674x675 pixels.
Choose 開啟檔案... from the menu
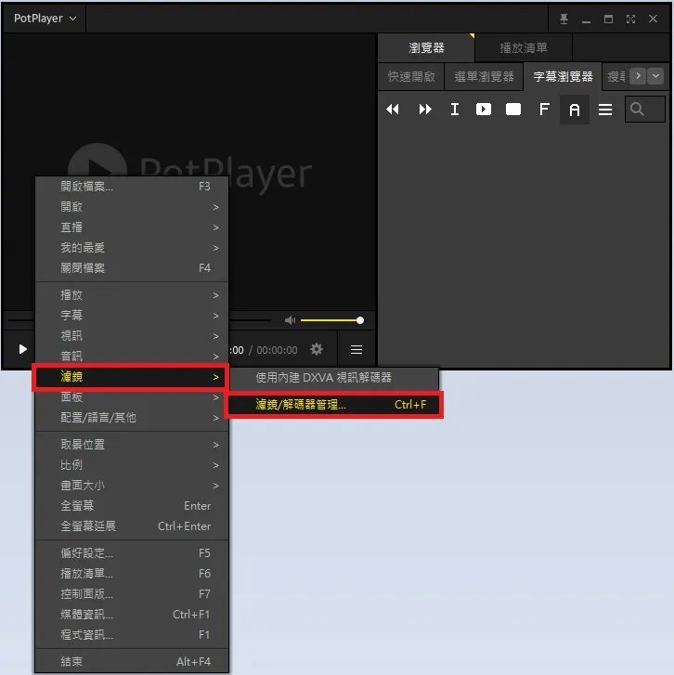click(x=132, y=187)
